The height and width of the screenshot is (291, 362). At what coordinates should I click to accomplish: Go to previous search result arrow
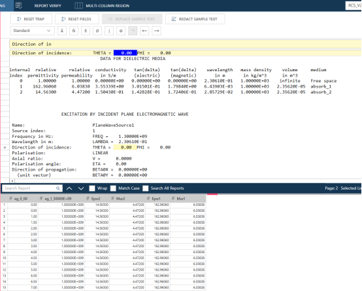click(x=69, y=188)
